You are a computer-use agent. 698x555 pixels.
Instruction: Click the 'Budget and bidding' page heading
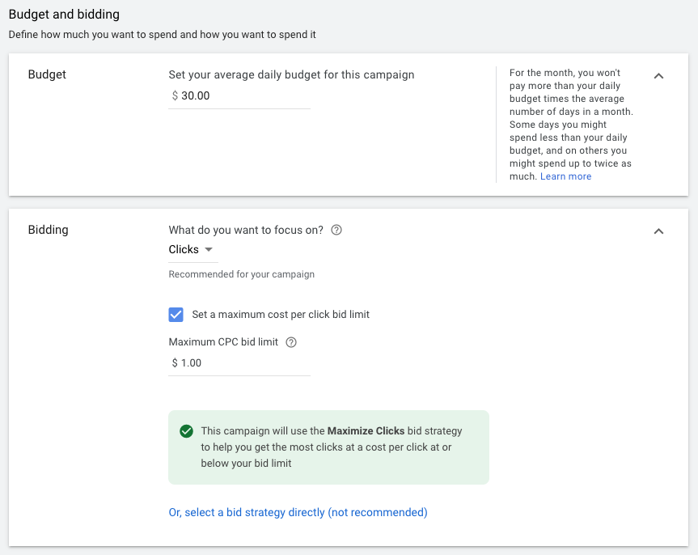pyautogui.click(x=64, y=15)
